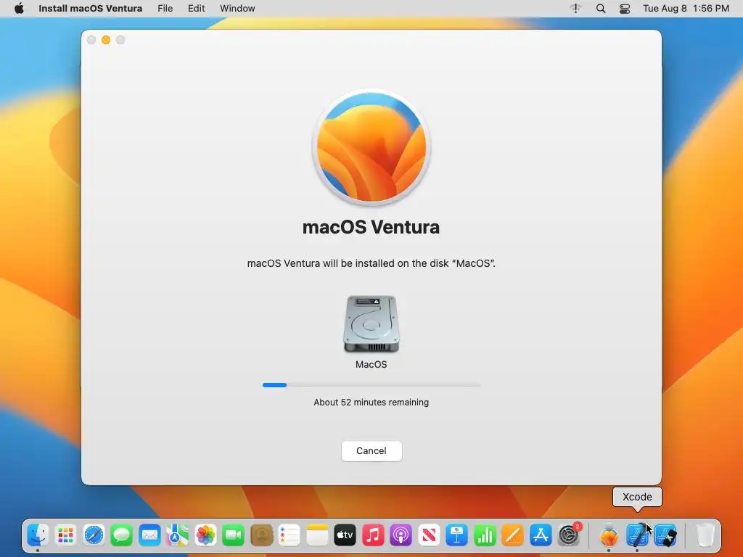This screenshot has width=743, height=557.
Task: Open the Install macOS Ventura app menu
Action: tap(90, 9)
